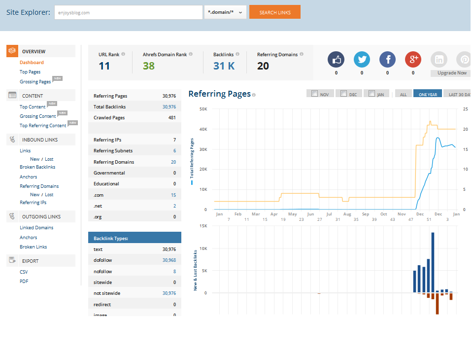Click the Export section icon
Image resolution: width=474 pixels, height=354 pixels.
[x=12, y=260]
